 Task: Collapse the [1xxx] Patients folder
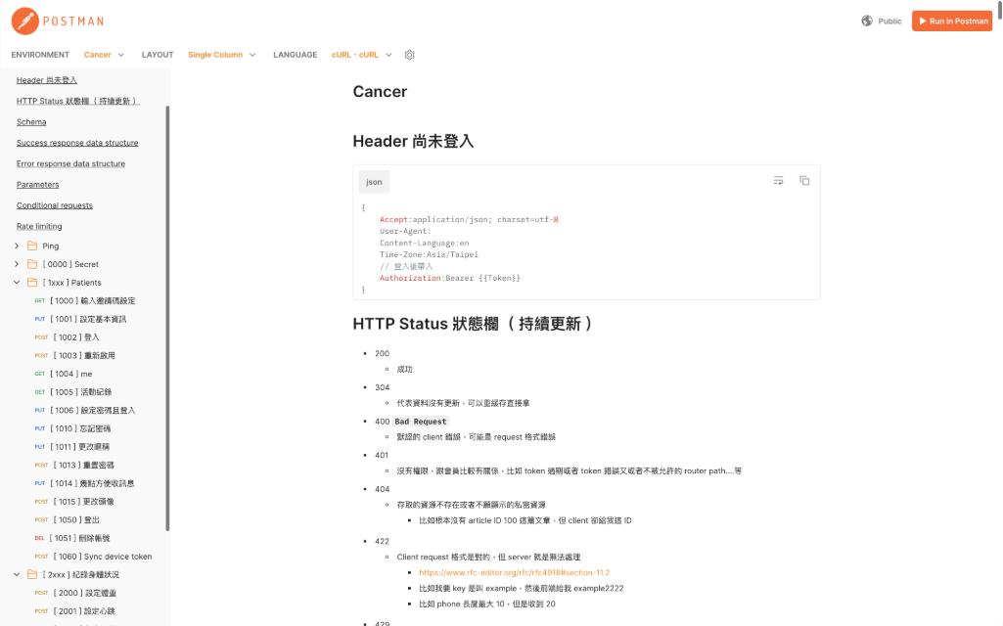(x=17, y=282)
